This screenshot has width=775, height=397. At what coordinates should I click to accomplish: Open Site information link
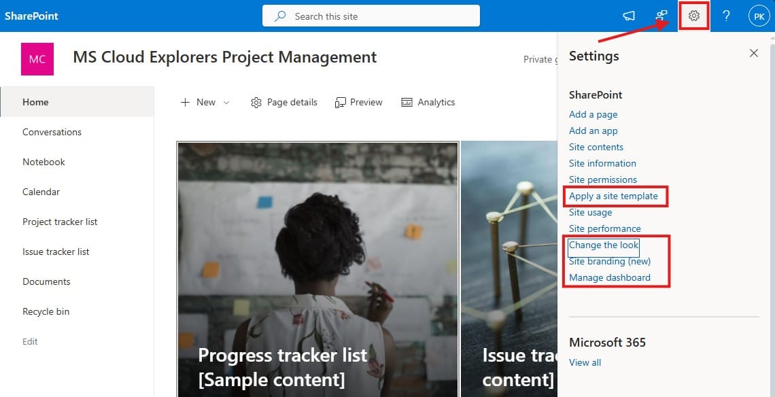pos(602,163)
